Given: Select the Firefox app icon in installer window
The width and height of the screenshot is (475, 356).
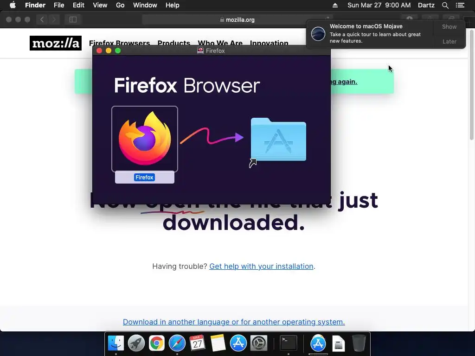Looking at the screenshot, I should click(x=145, y=139).
